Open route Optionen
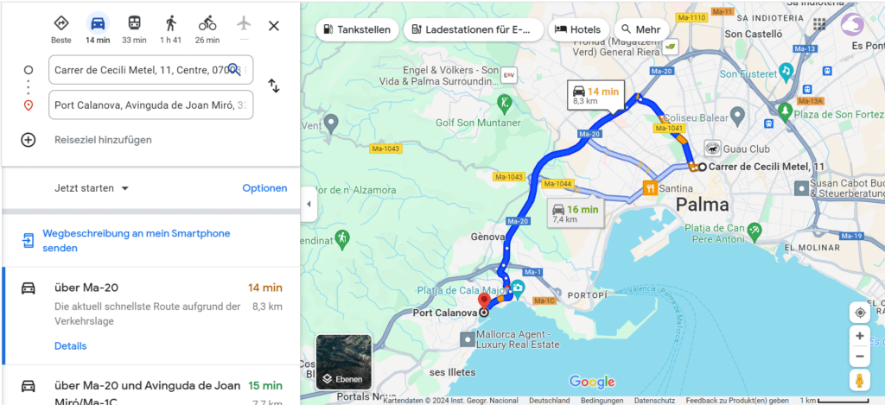The image size is (885, 405). click(264, 188)
